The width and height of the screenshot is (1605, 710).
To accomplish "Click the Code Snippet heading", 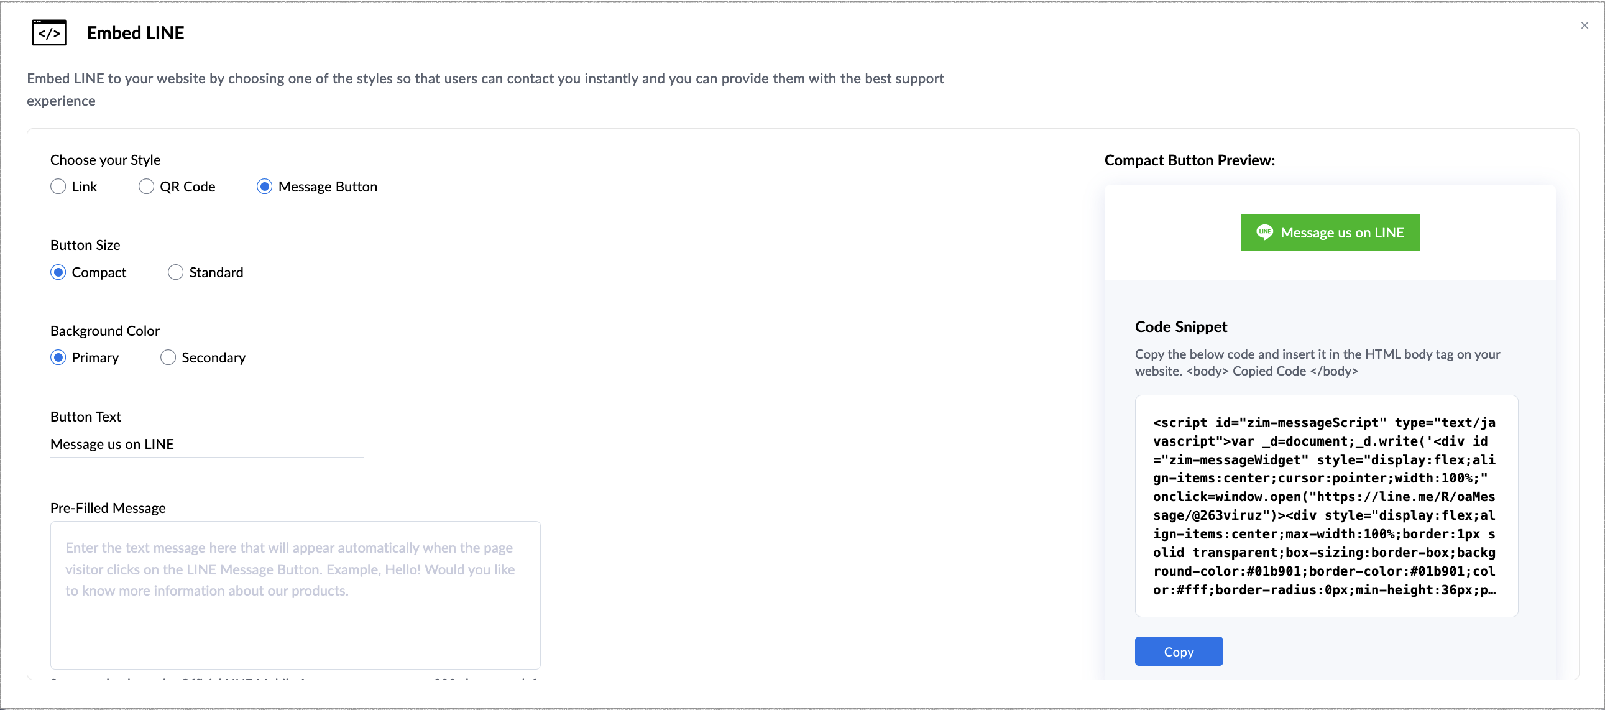I will pos(1180,326).
